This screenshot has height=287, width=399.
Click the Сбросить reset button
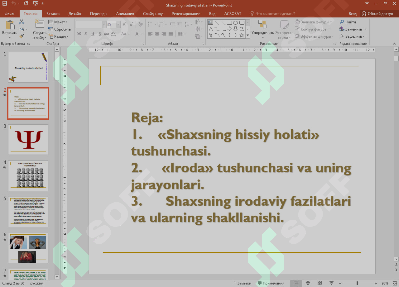pos(60,29)
